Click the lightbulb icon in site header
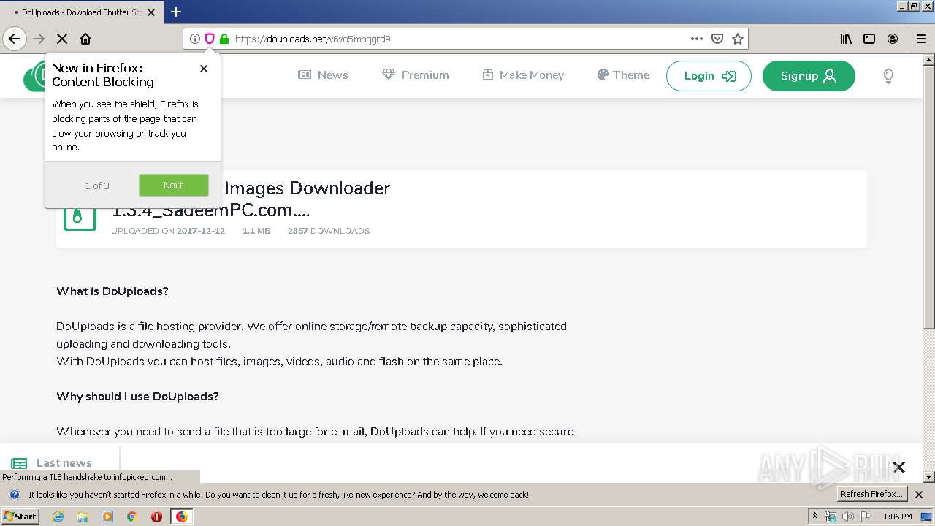 pos(888,76)
